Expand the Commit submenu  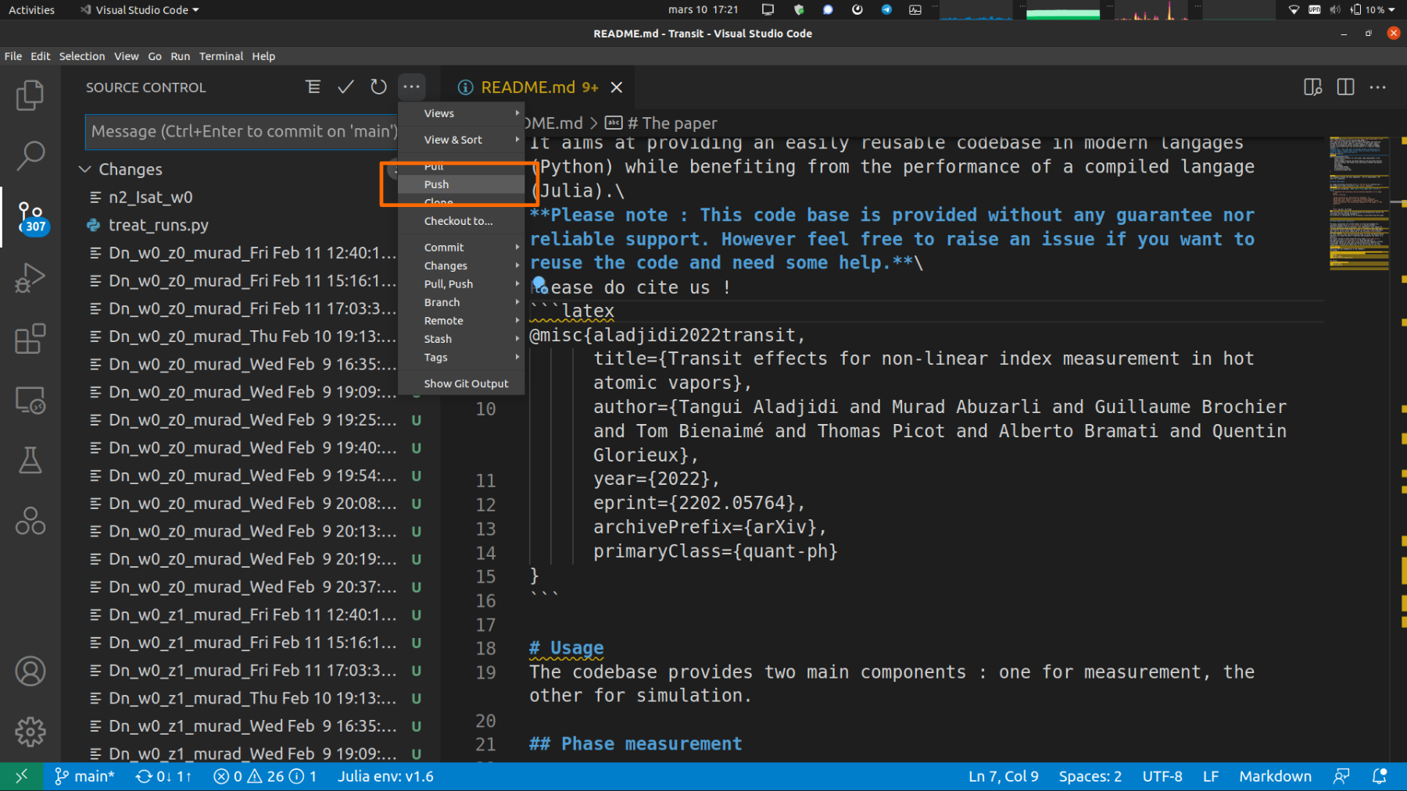461,247
